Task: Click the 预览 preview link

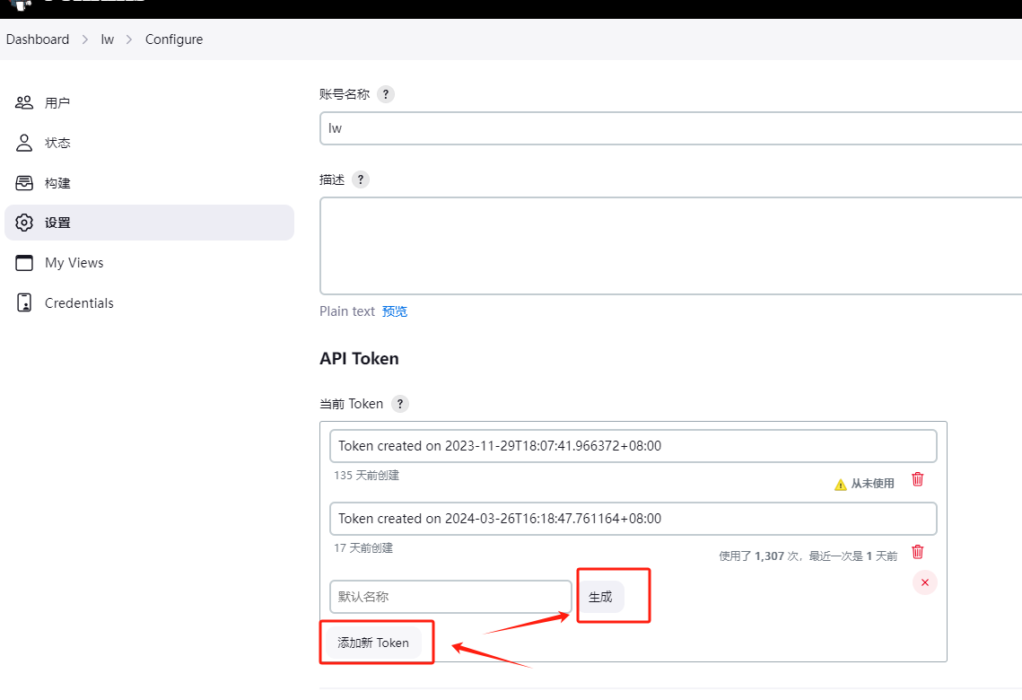Action: [395, 311]
